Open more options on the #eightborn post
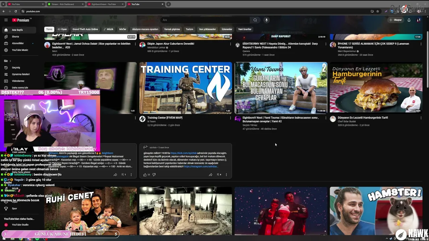This screenshot has width=429, height=241. 131,174
